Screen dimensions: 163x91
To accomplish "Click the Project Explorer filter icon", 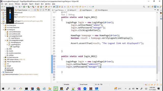I will [40, 10].
